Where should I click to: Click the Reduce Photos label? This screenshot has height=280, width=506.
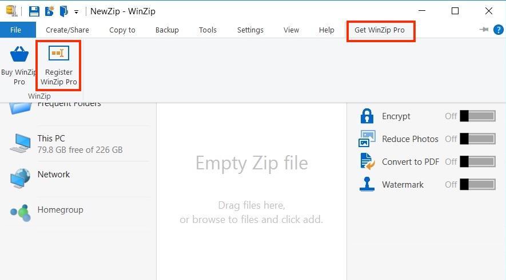click(x=410, y=139)
